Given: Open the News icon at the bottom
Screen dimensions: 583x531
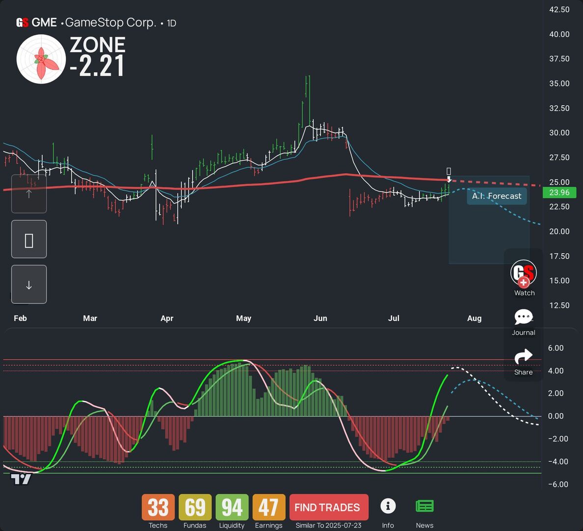Looking at the screenshot, I should [425, 506].
